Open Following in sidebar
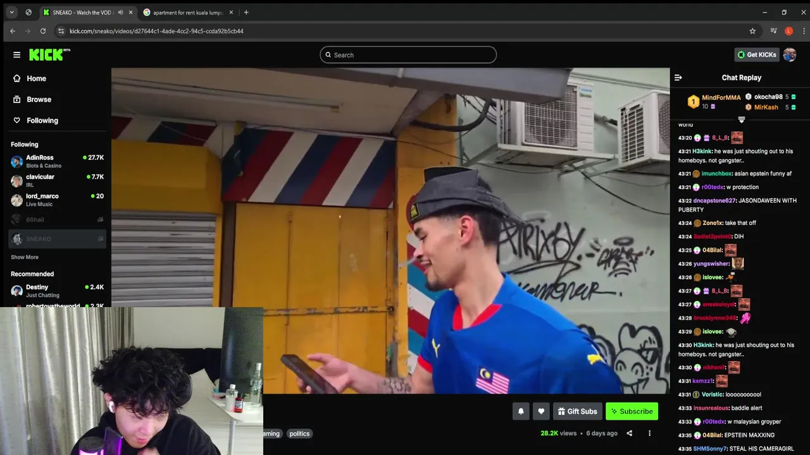This screenshot has height=455, width=810. pos(42,120)
